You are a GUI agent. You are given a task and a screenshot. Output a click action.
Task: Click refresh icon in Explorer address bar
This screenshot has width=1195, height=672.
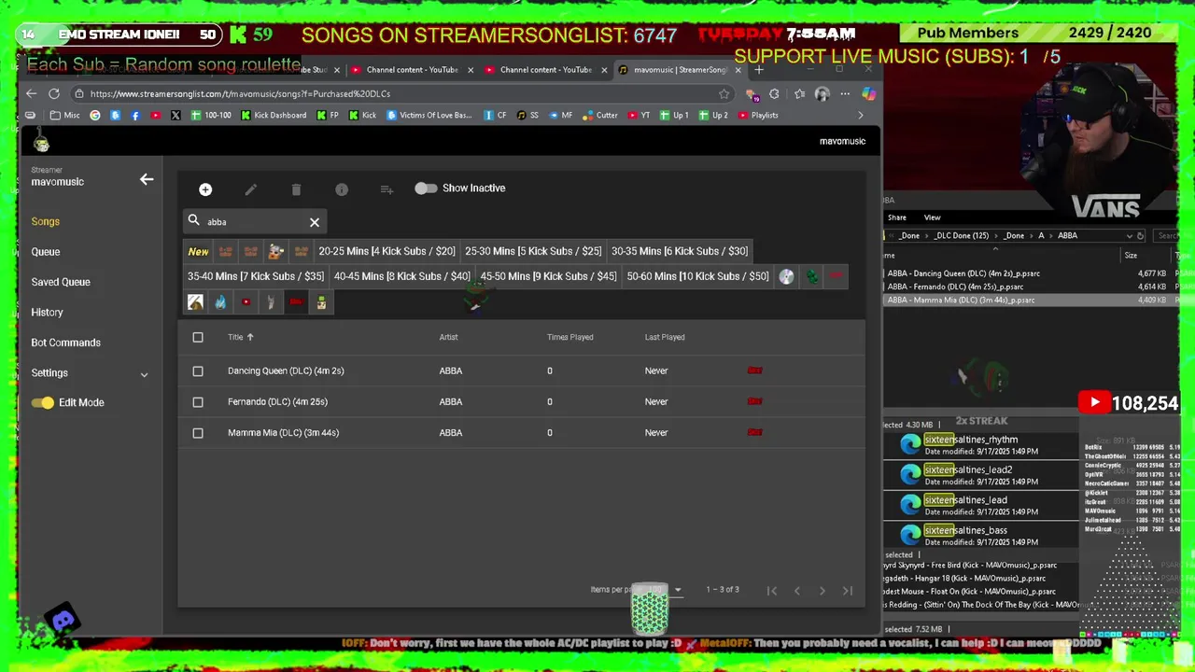1140,236
